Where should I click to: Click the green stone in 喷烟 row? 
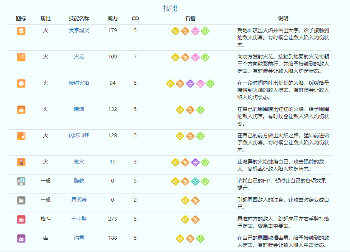(200, 110)
